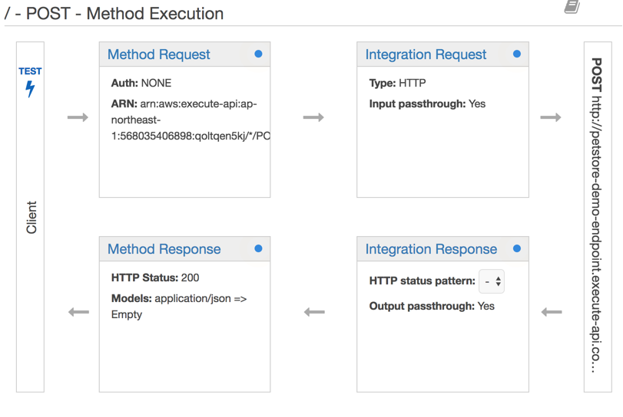Click the POST petstore-demo-endpoint URL panel
623x417 pixels.
tap(598, 217)
